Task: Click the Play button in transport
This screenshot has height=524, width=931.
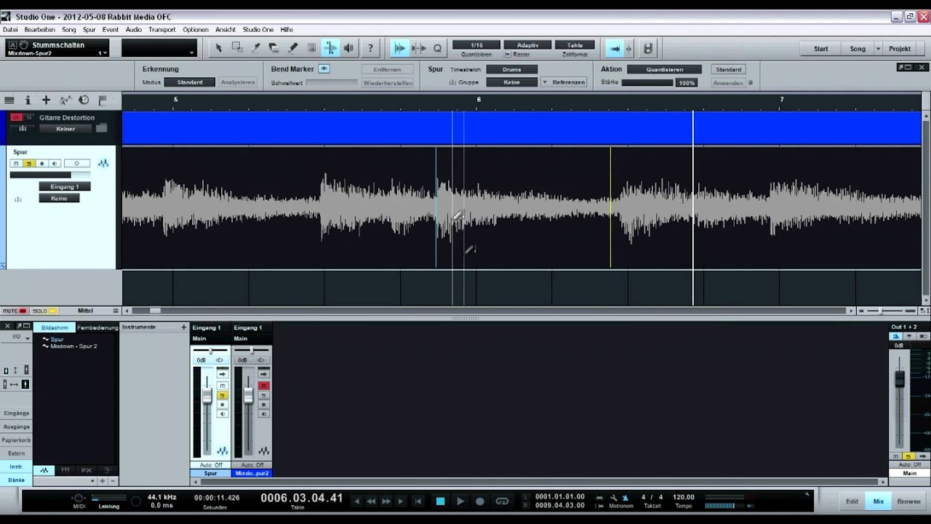Action: point(460,501)
